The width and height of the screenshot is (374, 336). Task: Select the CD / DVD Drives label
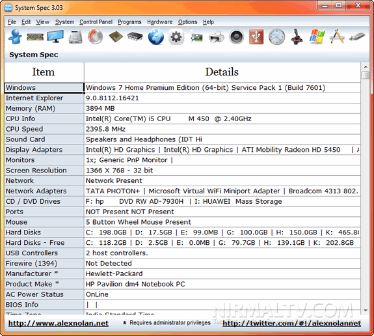[44, 202]
